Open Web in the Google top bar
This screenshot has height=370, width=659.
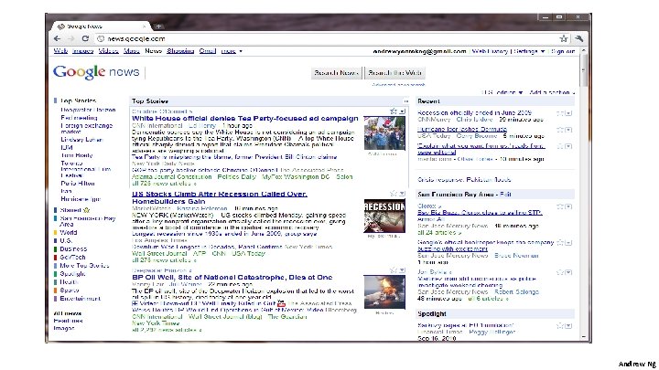click(60, 51)
